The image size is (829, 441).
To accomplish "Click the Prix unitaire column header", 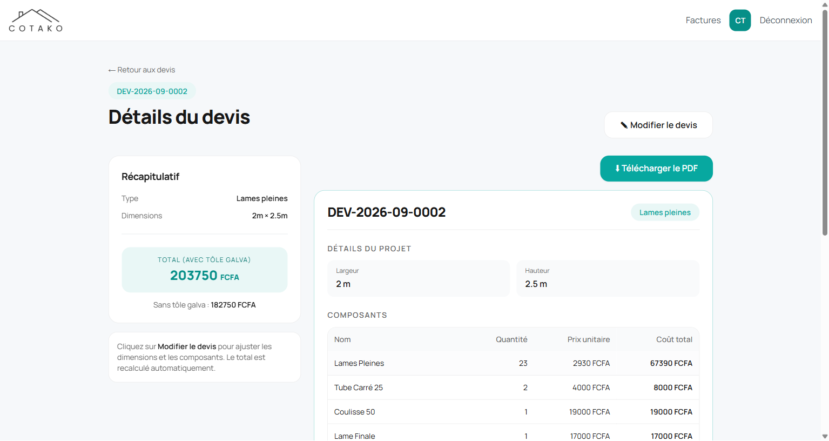I will (x=589, y=339).
